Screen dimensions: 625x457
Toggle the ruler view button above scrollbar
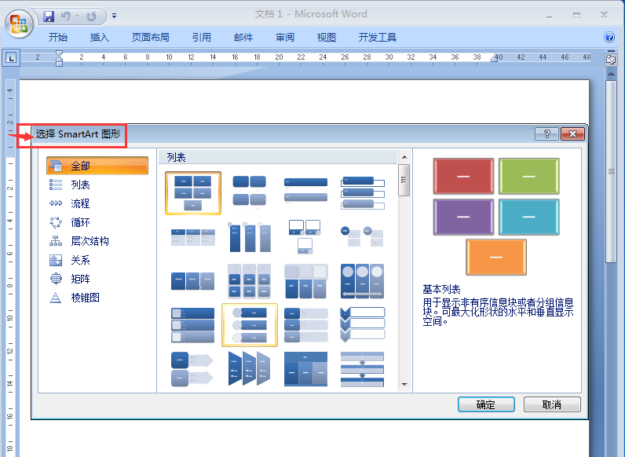pos(611,60)
